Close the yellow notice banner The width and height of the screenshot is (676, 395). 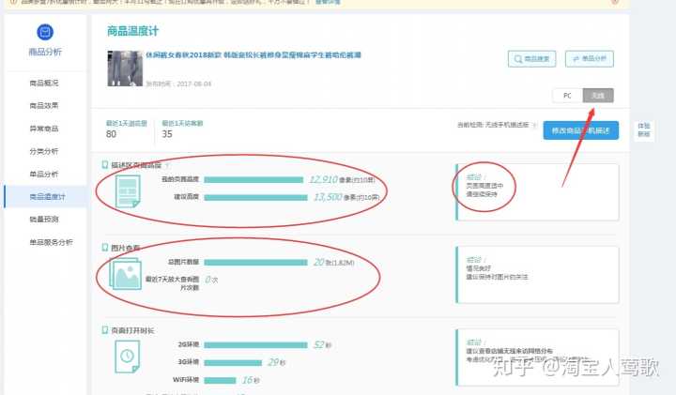pos(615,2)
